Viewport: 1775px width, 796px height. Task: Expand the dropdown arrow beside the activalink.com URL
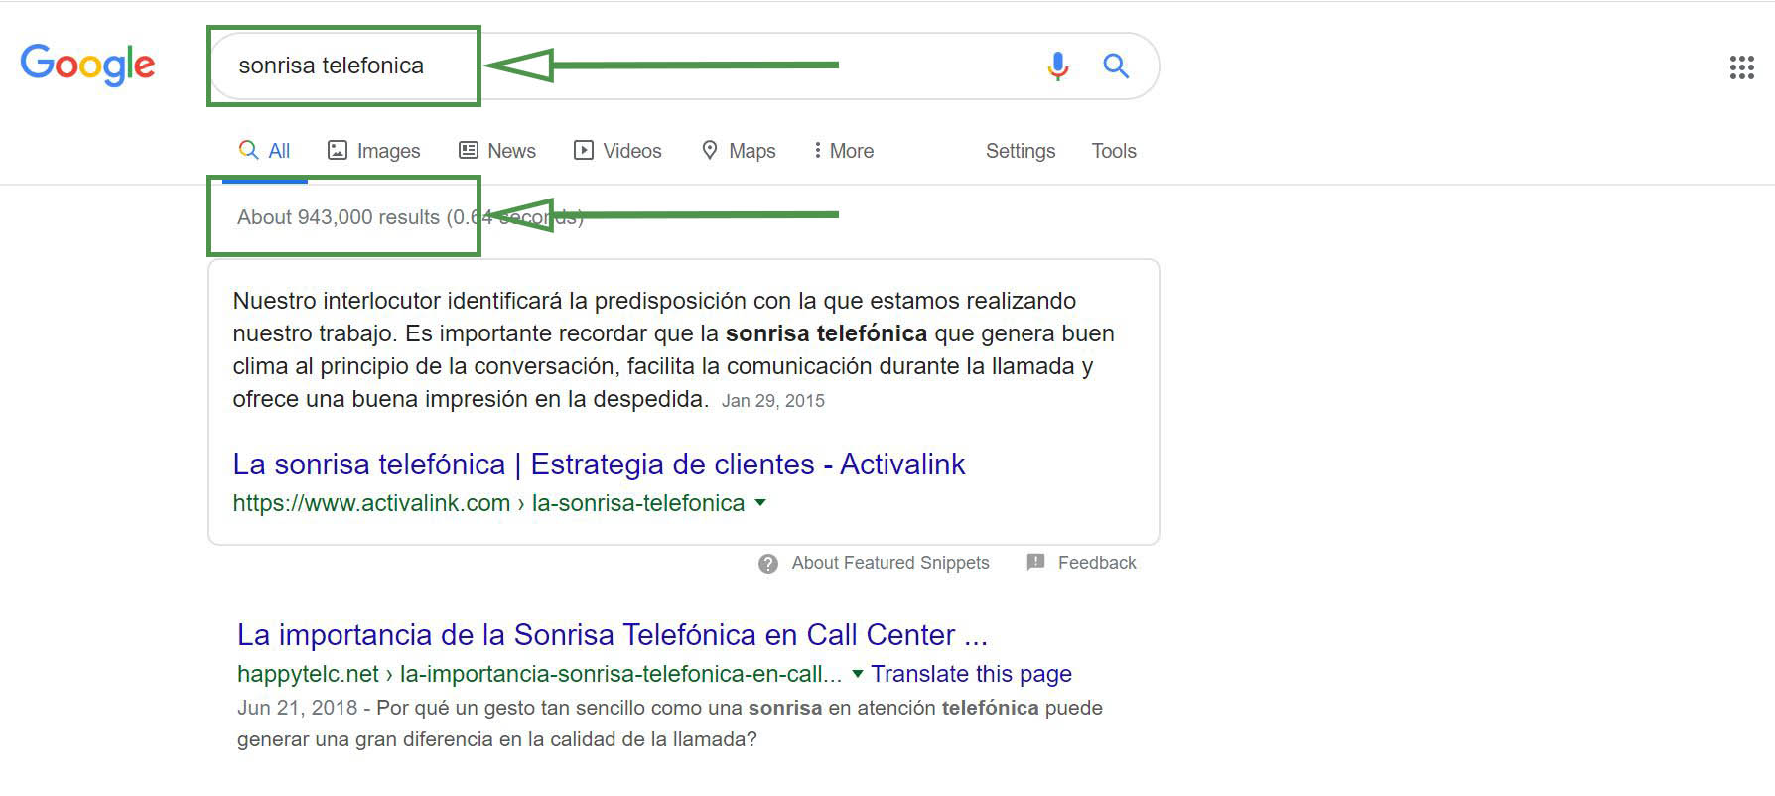point(760,503)
